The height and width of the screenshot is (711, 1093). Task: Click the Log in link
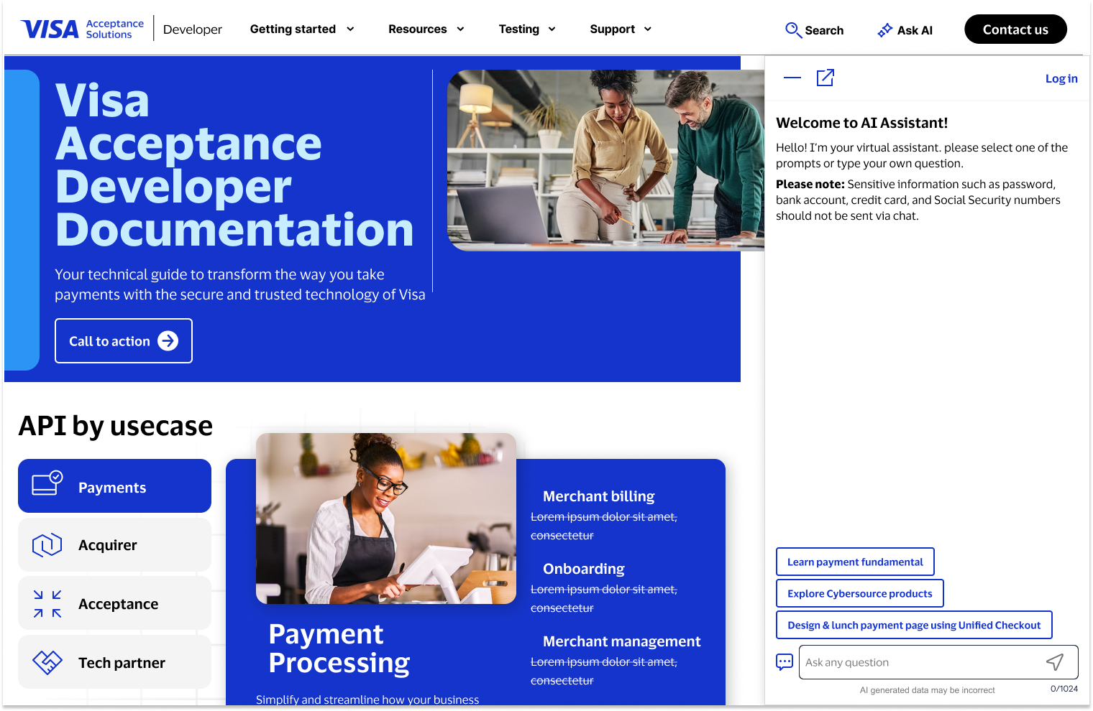point(1061,78)
